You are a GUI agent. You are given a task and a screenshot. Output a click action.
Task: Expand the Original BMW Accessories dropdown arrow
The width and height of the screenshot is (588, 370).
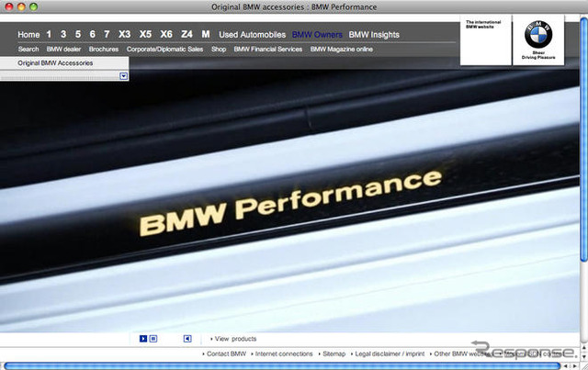[x=124, y=76]
